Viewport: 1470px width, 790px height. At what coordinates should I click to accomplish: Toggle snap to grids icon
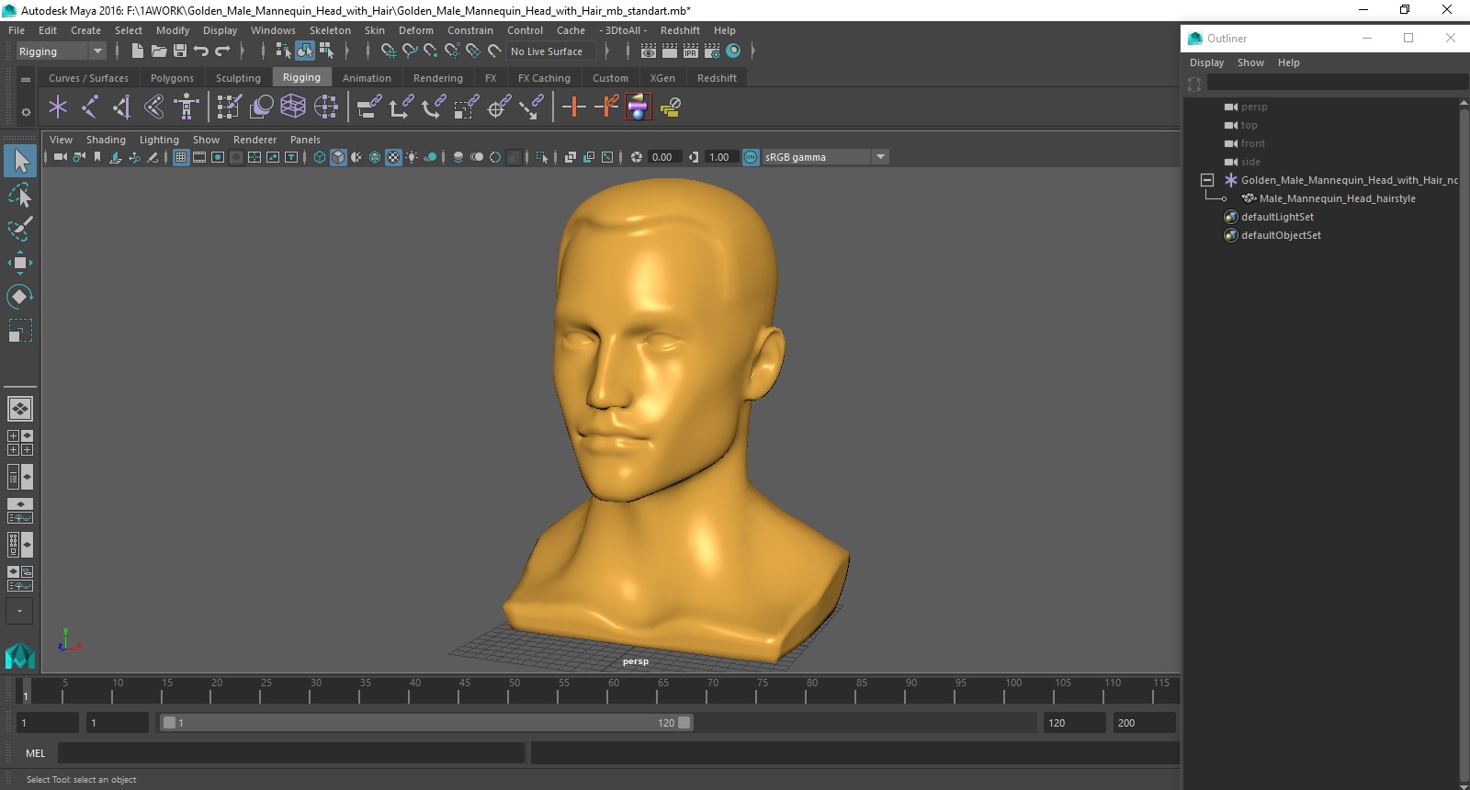click(388, 51)
